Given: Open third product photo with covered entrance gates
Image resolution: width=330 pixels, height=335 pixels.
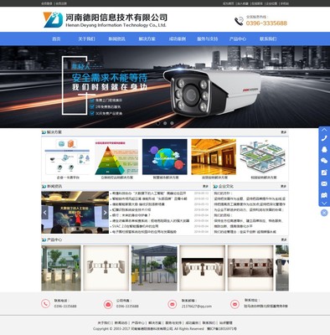Looking at the screenshot, I should 154,268.
